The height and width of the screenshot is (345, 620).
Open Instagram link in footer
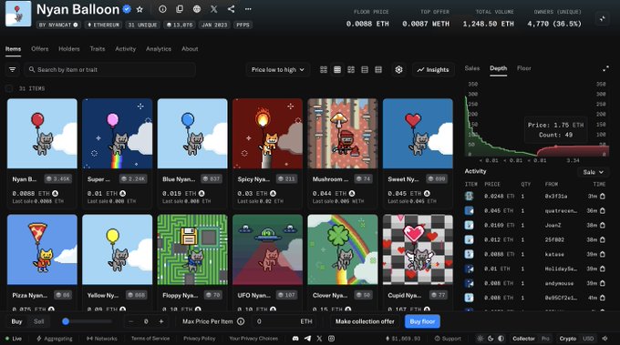331,339
